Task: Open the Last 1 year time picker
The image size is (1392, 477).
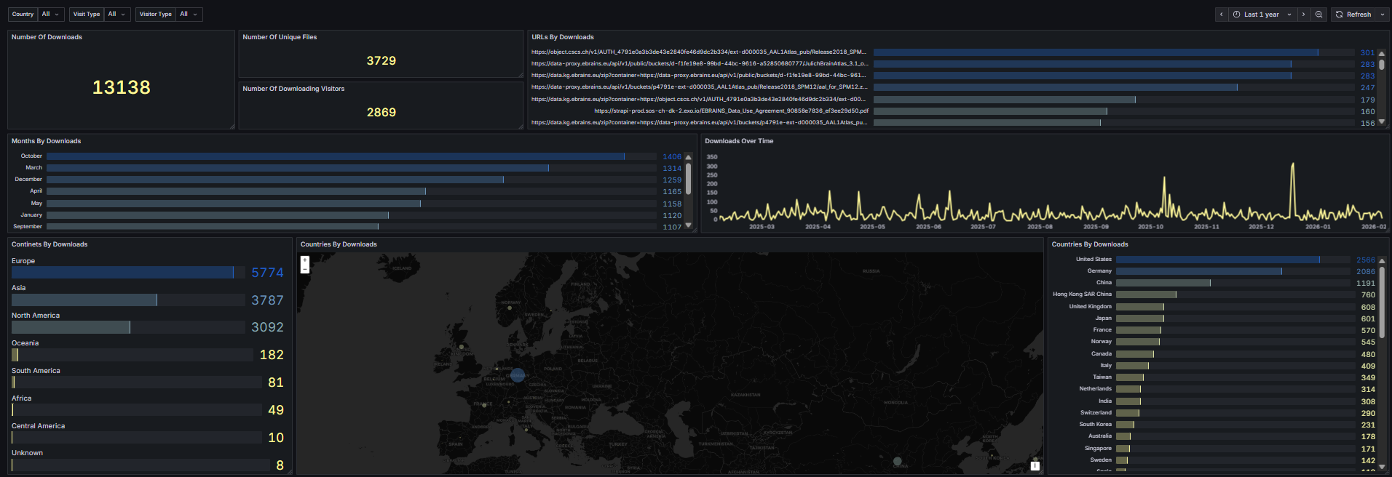Action: 1262,15
